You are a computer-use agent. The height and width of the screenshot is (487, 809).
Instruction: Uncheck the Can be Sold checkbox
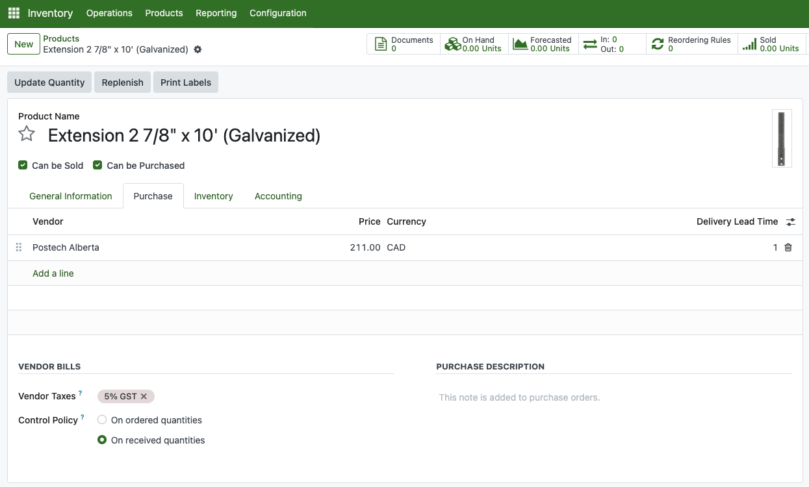tap(23, 166)
